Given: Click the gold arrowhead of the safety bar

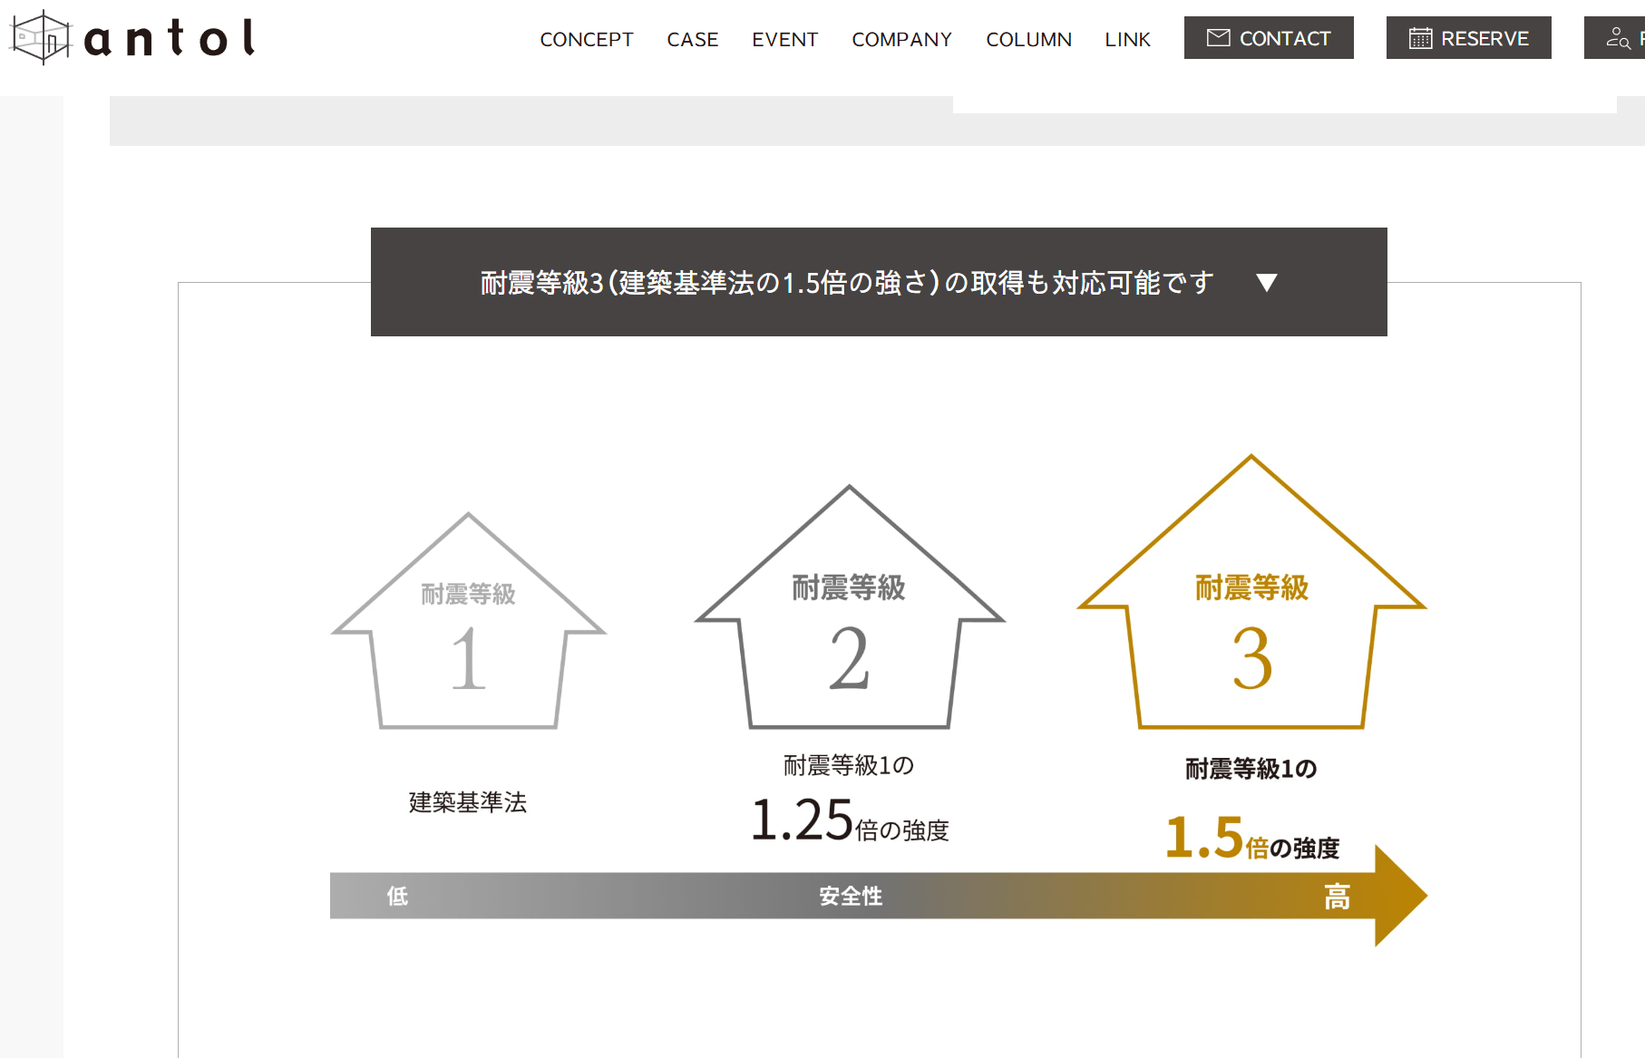Looking at the screenshot, I should (1398, 896).
